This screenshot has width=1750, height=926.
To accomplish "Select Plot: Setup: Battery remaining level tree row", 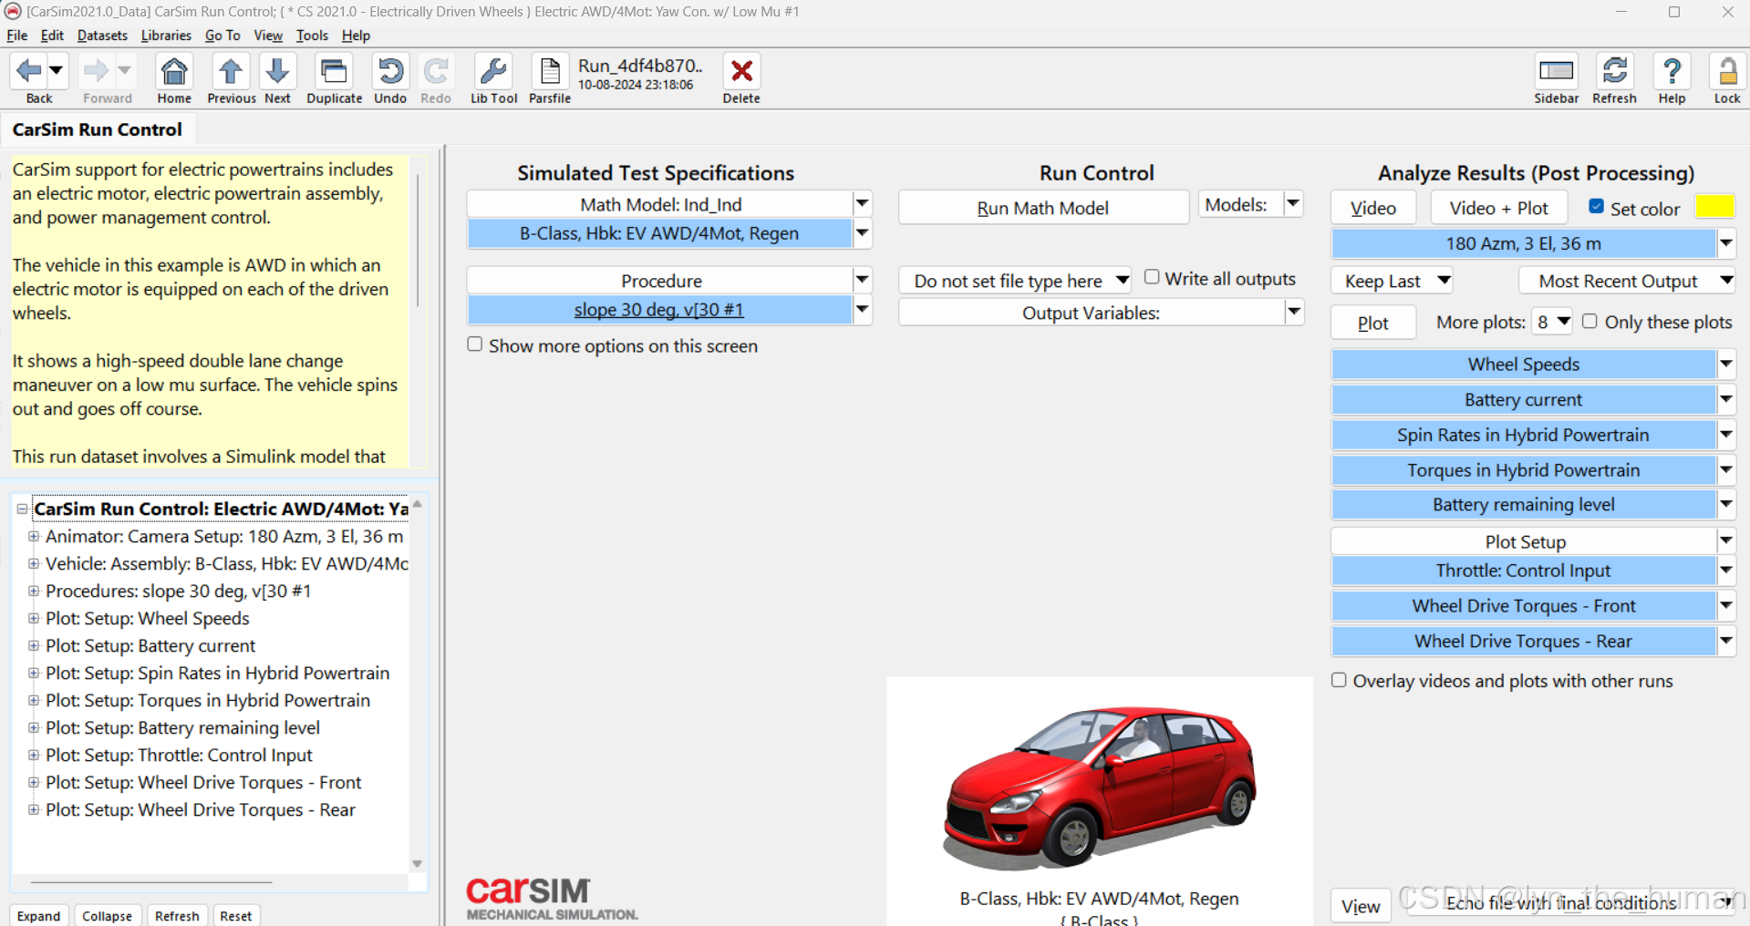I will 182,727.
